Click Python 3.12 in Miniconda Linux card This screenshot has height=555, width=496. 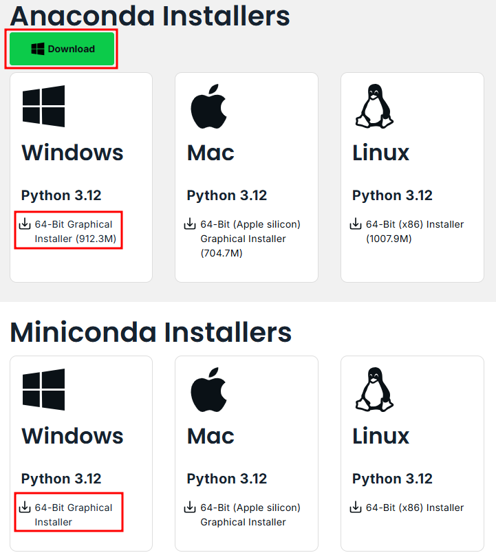point(392,479)
